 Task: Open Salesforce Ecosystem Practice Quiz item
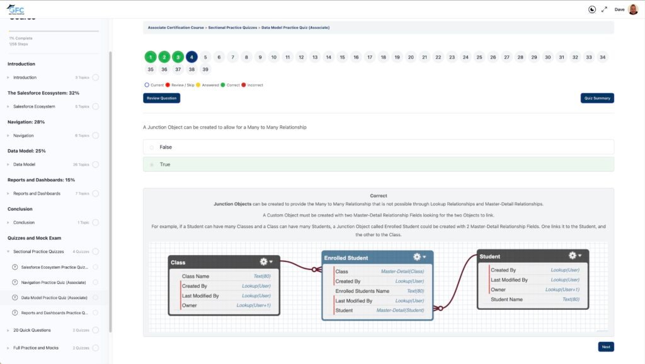(54, 267)
